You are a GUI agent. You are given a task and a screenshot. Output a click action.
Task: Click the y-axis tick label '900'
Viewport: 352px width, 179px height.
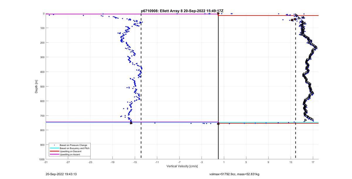click(x=42, y=145)
